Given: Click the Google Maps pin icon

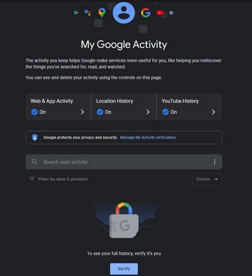Looking at the screenshot, I should pos(102,13).
